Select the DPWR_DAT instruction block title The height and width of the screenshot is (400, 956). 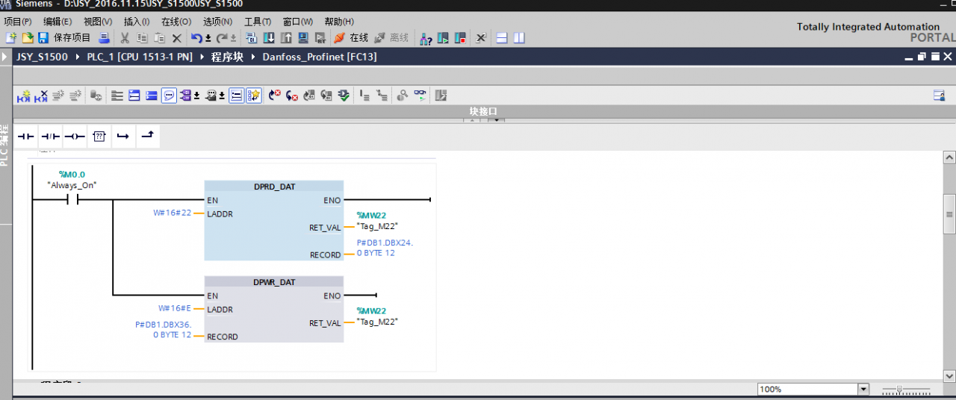click(274, 282)
